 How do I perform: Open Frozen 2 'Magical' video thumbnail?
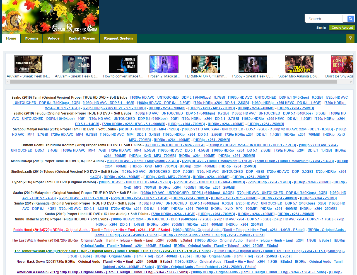(164, 64)
